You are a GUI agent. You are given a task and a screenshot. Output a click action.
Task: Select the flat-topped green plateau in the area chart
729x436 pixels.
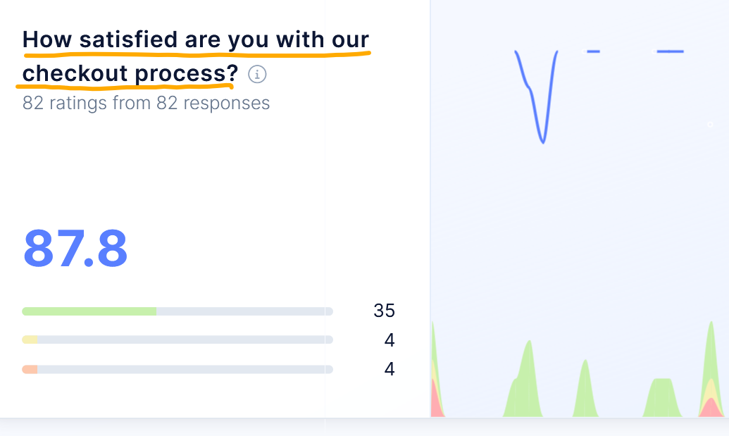(x=662, y=398)
